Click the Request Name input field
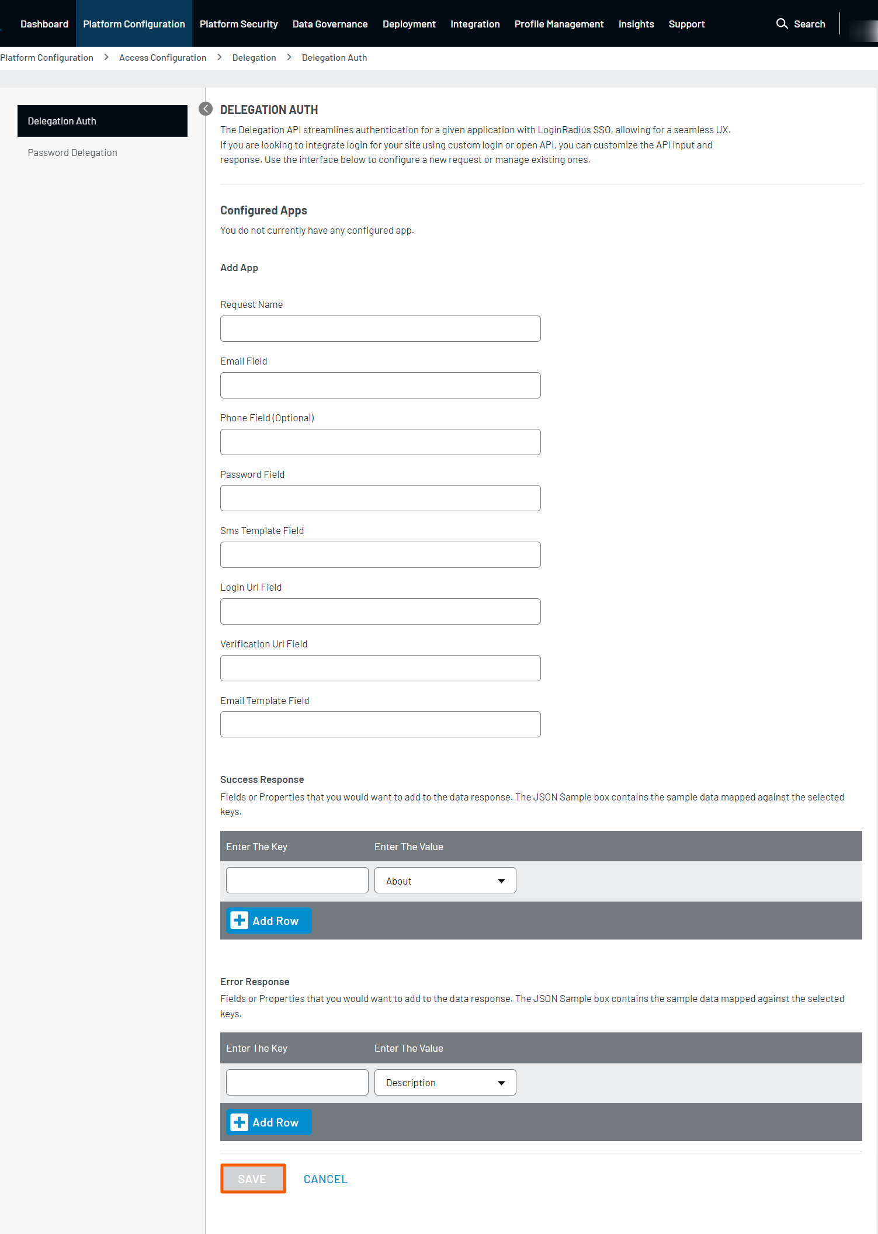This screenshot has height=1234, width=878. (380, 328)
